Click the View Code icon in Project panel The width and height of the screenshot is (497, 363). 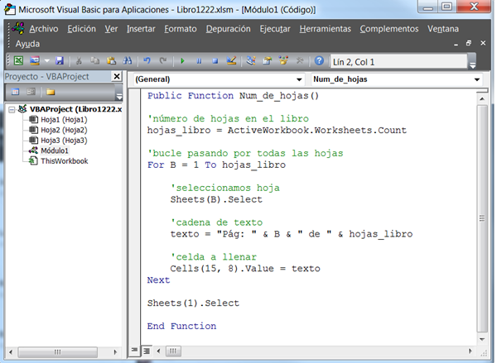point(14,92)
